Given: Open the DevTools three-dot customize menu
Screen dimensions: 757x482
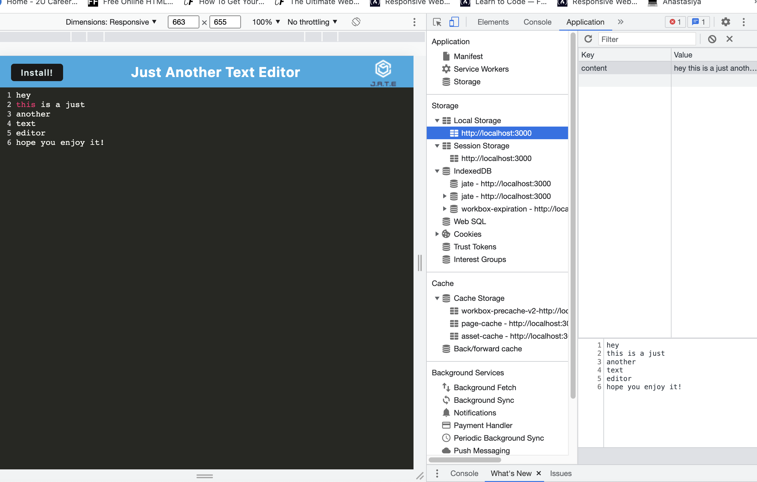Looking at the screenshot, I should [x=743, y=22].
